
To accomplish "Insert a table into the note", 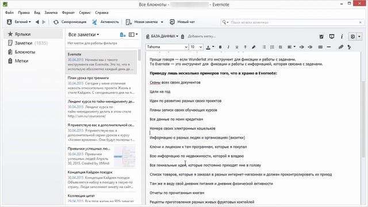I will tap(320, 47).
